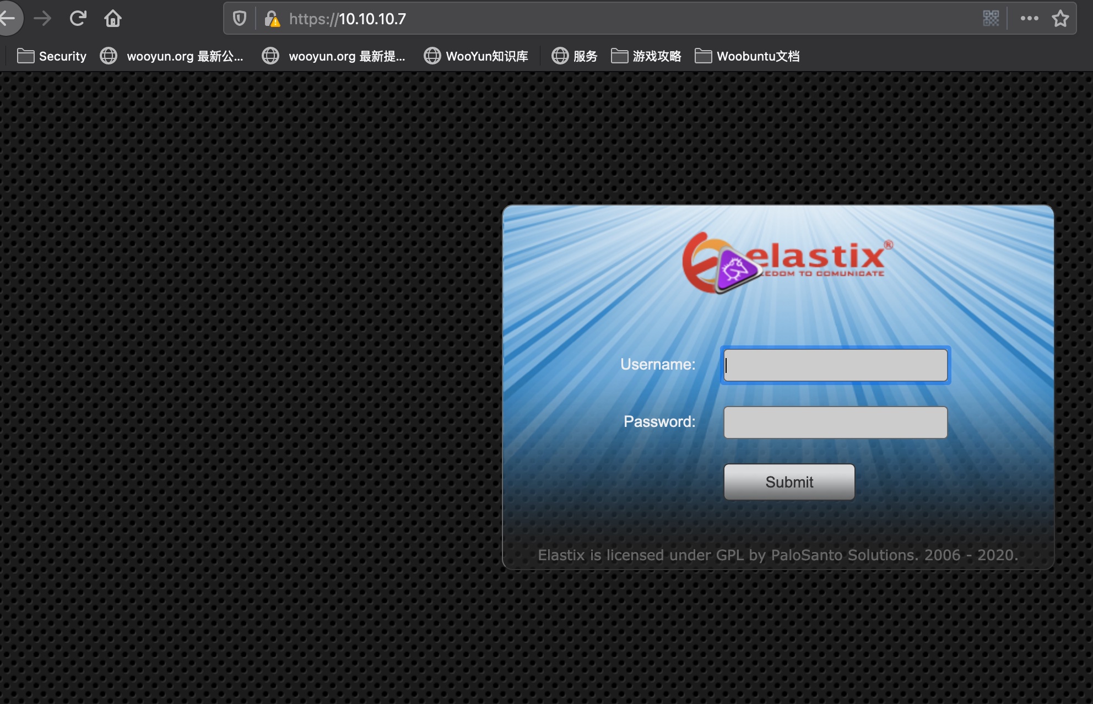1093x704 pixels.
Task: Click the QR code icon in address bar
Action: (991, 19)
